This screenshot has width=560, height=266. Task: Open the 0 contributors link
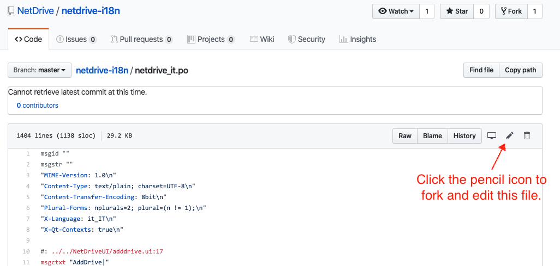38,106
